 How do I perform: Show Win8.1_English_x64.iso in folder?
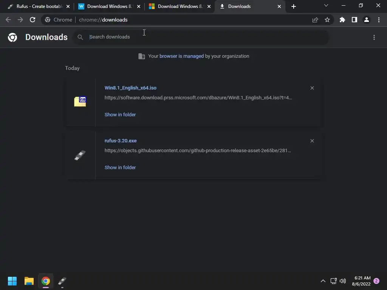[x=120, y=115]
